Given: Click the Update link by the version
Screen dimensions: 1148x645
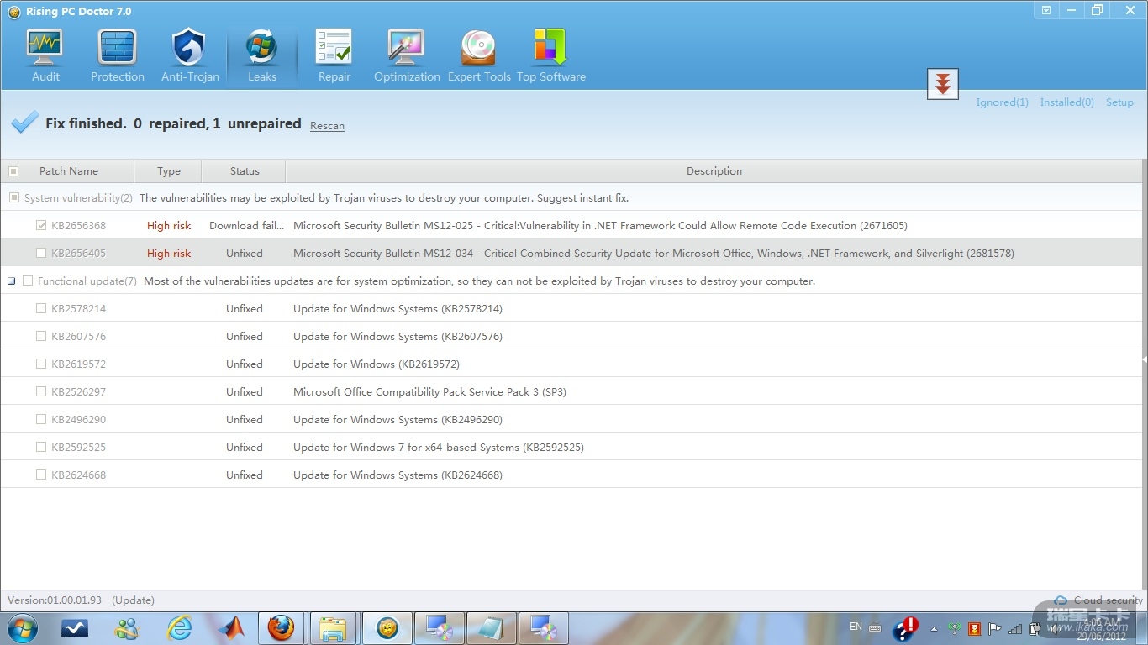Looking at the screenshot, I should pos(133,600).
